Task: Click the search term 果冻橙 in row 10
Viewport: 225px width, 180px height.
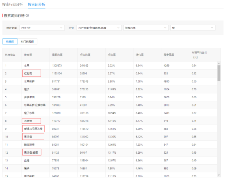Action: tap(28, 137)
